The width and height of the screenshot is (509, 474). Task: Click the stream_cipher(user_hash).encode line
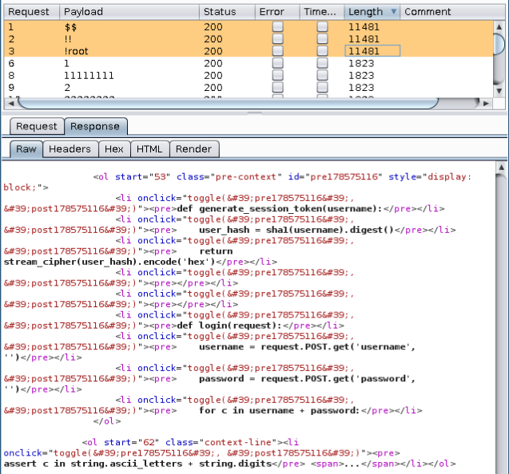[109, 262]
